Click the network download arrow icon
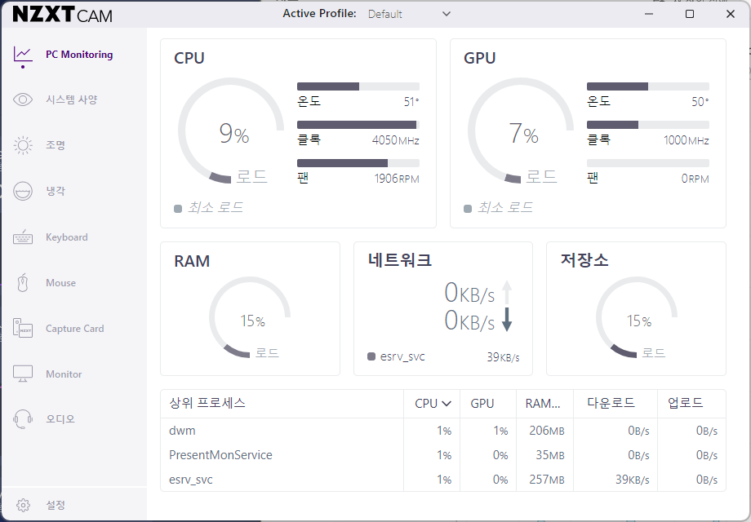This screenshot has width=751, height=522. pos(507,319)
